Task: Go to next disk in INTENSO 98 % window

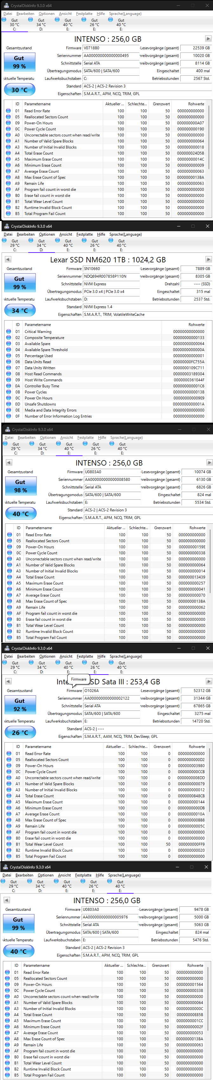Action: click(x=209, y=462)
